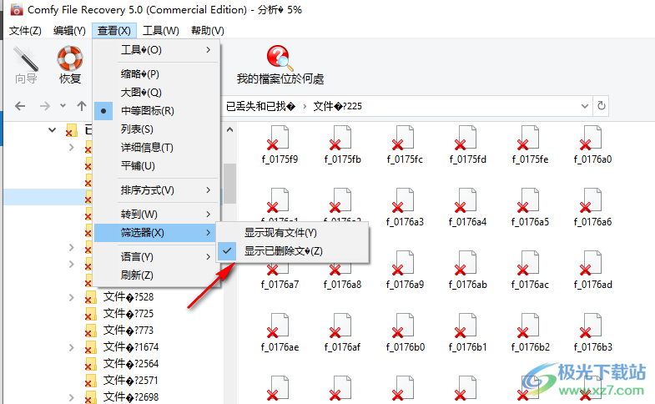
Task: Expand the folder ?1674 tree node
Action: [72, 347]
